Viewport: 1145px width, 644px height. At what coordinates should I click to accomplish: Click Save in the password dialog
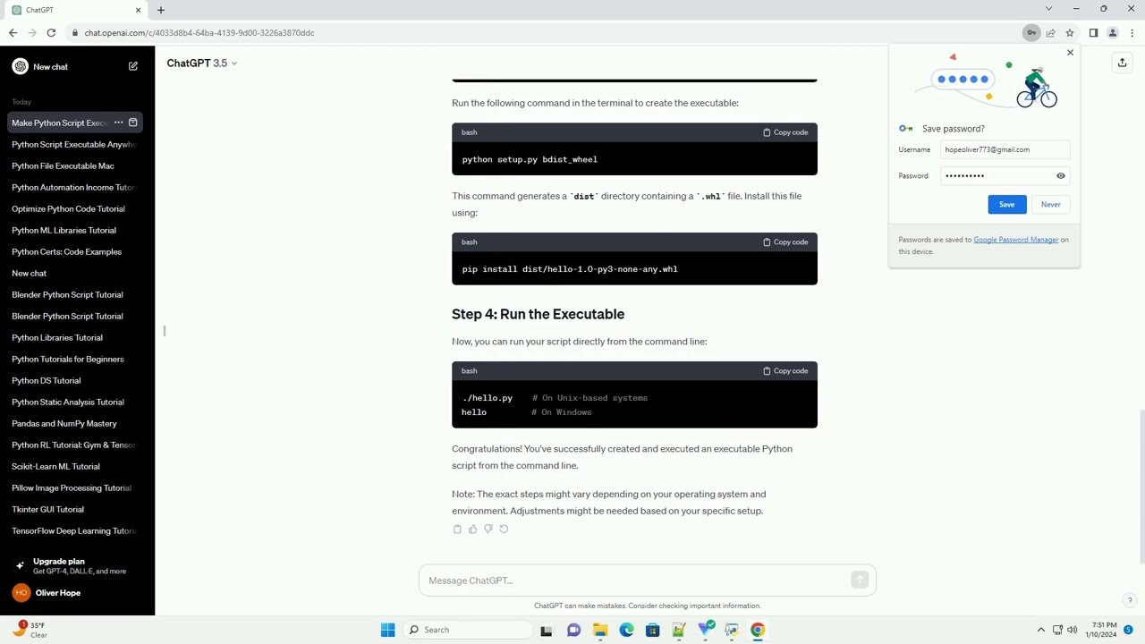click(x=1006, y=205)
